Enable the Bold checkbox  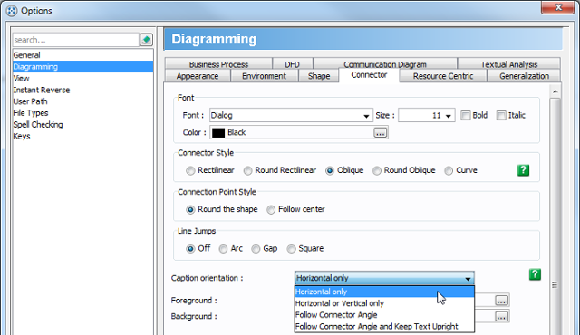point(465,116)
